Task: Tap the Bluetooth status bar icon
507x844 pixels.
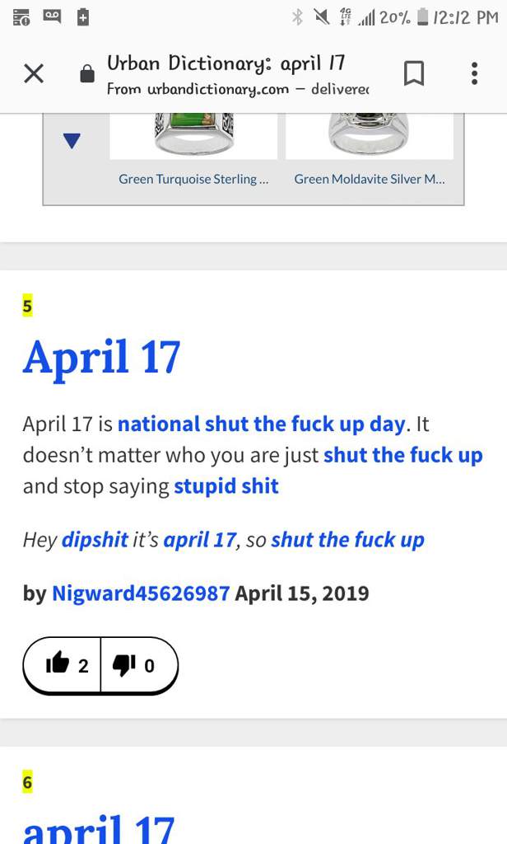Action: point(297,17)
